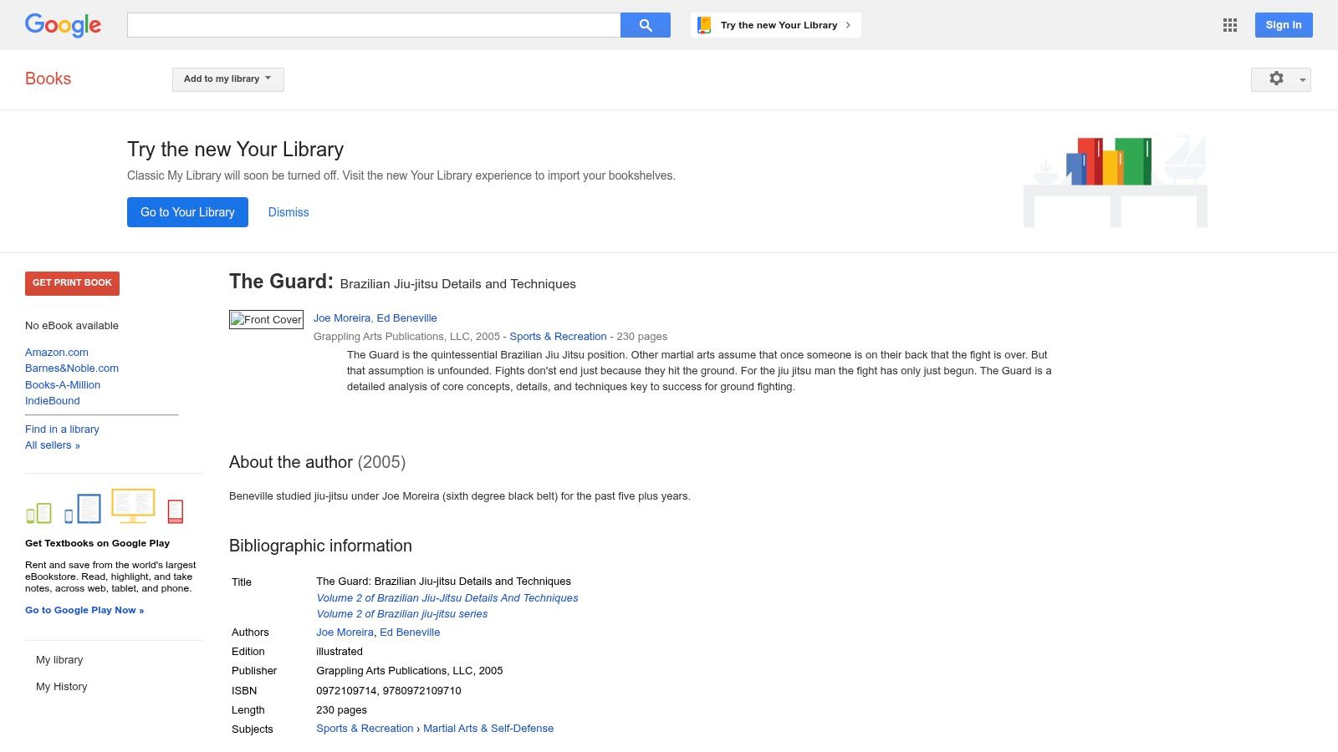The height and width of the screenshot is (752, 1338).
Task: Click the bookshelf illustration in the banner
Action: (1116, 181)
